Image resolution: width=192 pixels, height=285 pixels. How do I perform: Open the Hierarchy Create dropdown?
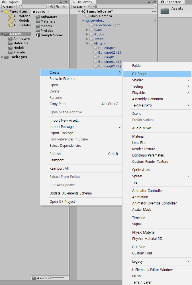point(79,7)
